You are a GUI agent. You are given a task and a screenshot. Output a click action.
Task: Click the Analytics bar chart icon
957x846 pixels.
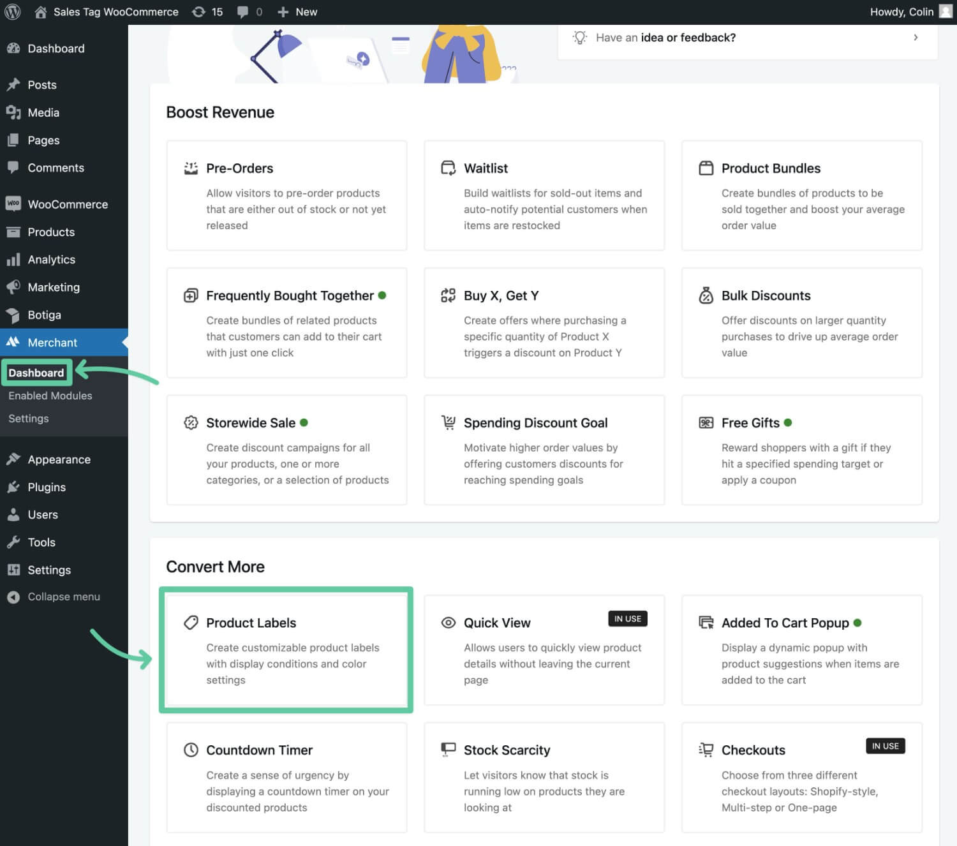coord(13,259)
